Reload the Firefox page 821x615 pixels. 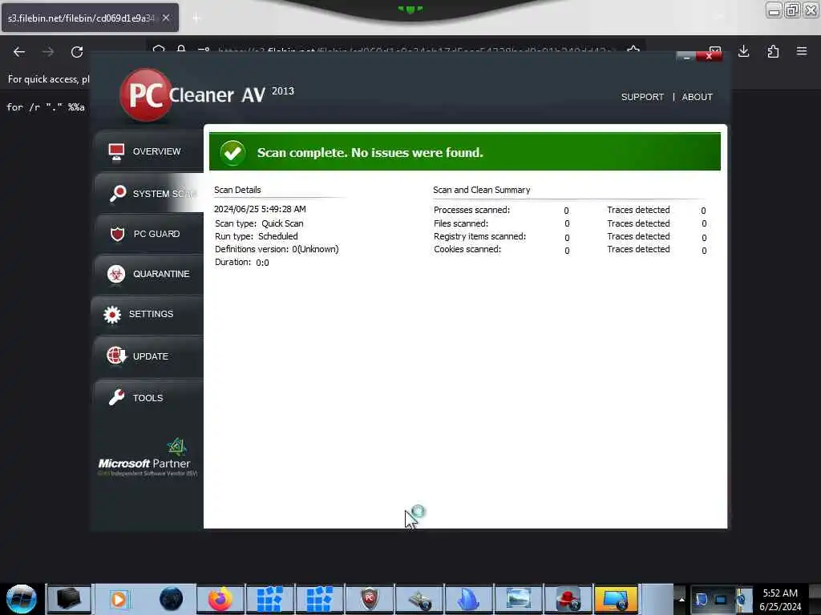[77, 52]
